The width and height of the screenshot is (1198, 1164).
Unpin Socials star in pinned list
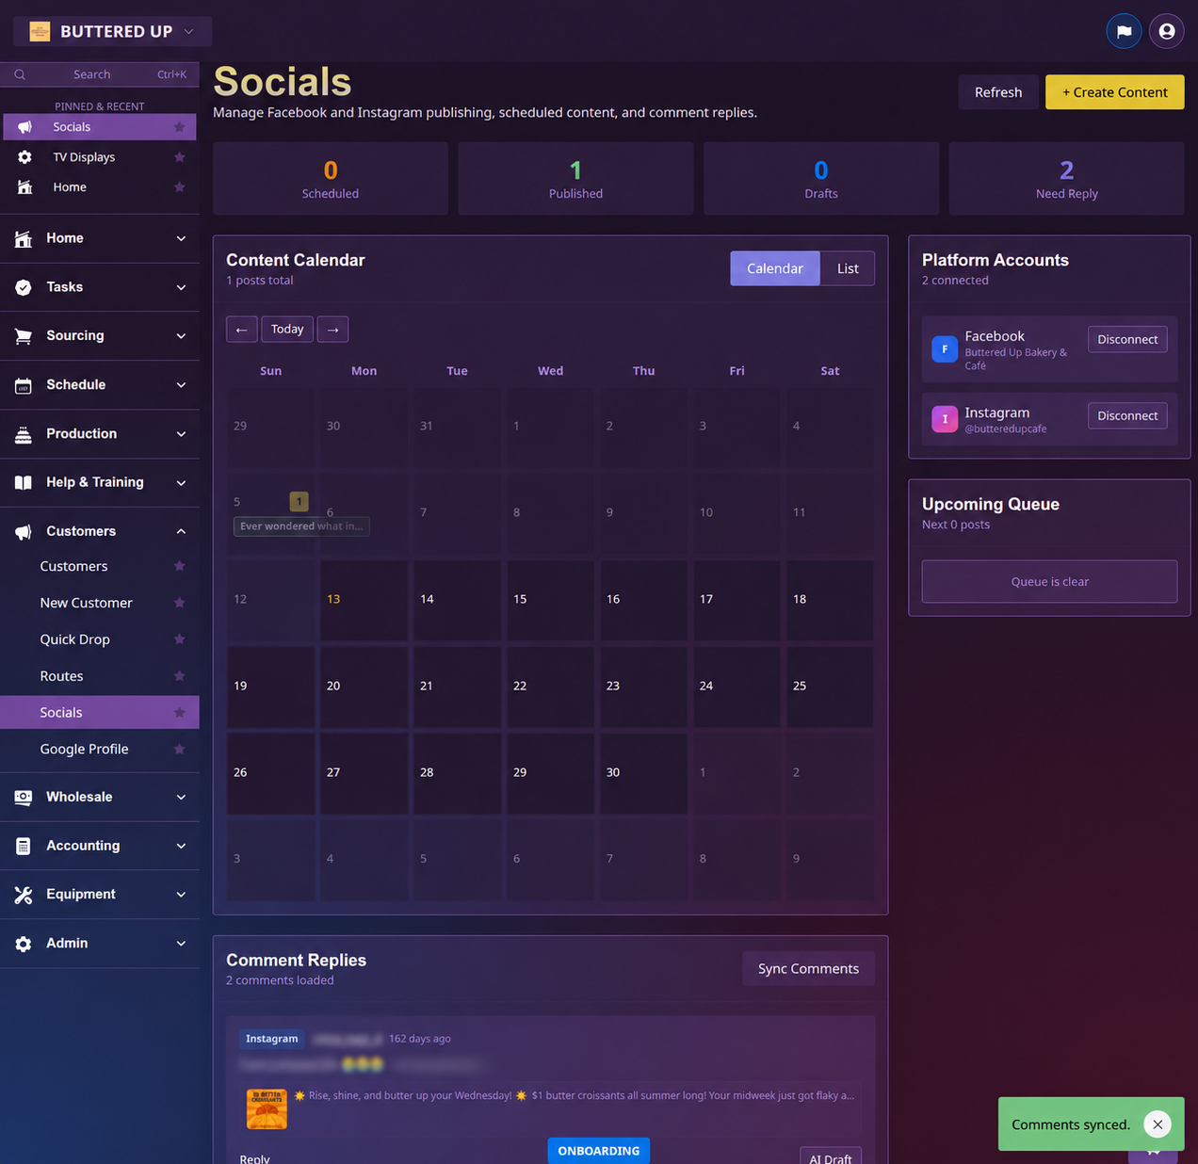click(179, 127)
